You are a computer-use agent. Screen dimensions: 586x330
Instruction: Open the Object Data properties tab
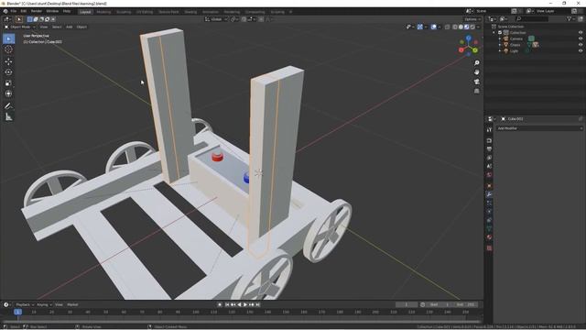[x=489, y=228]
